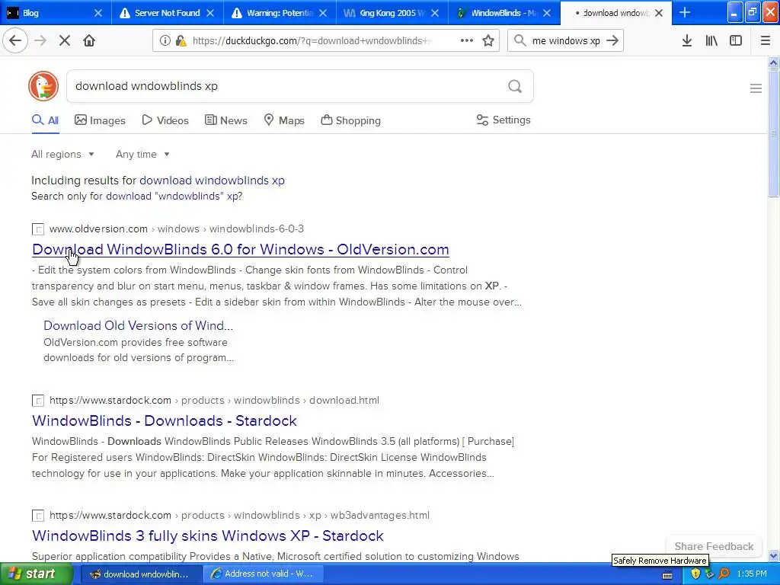Close the WindowBlinds tab

547,13
